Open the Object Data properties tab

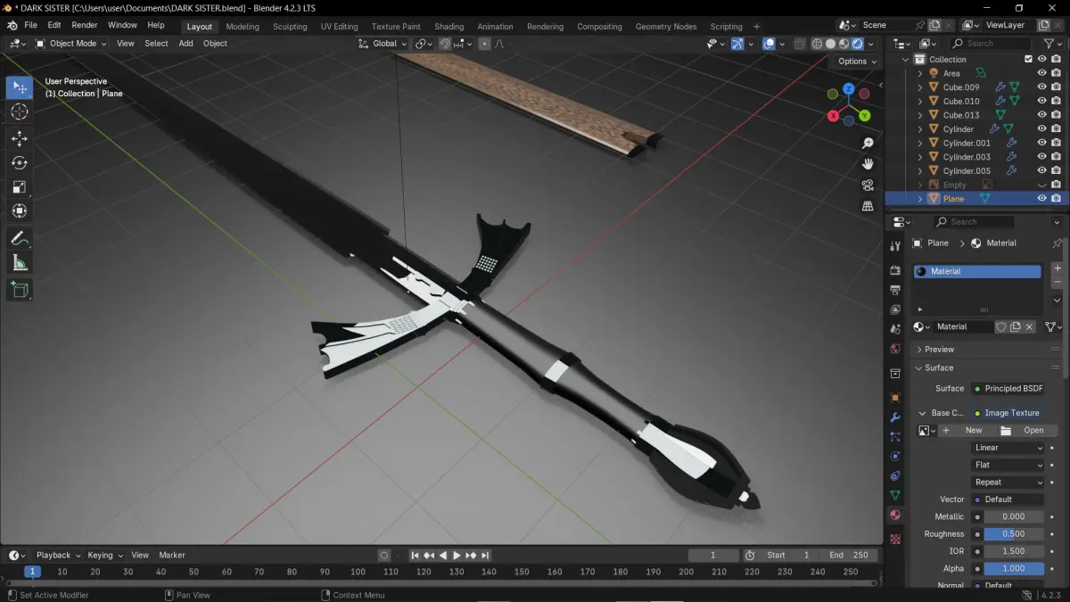(895, 495)
